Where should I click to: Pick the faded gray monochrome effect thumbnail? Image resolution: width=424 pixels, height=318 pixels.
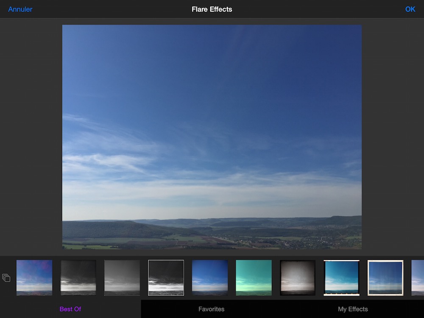[x=122, y=278]
